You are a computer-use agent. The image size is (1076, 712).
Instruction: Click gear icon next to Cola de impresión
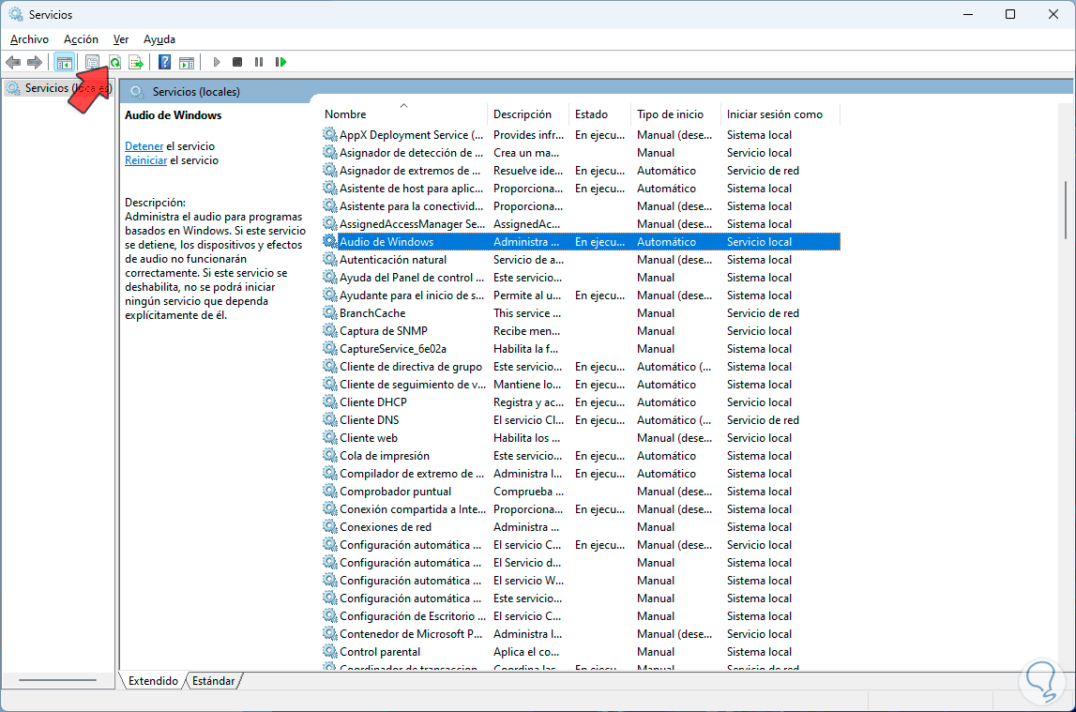point(330,456)
